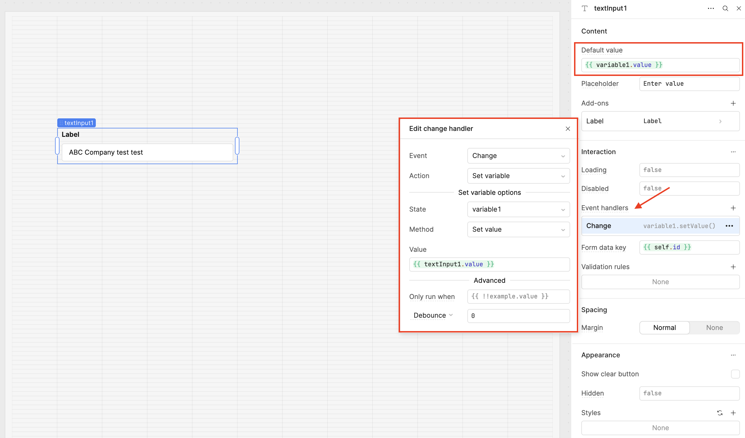Screen dimensions: 745x438
Task: Set Margin to Normal
Action: pos(664,327)
